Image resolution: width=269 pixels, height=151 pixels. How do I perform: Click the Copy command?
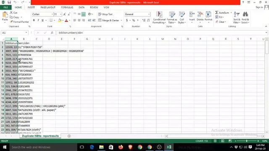click(x=15, y=17)
